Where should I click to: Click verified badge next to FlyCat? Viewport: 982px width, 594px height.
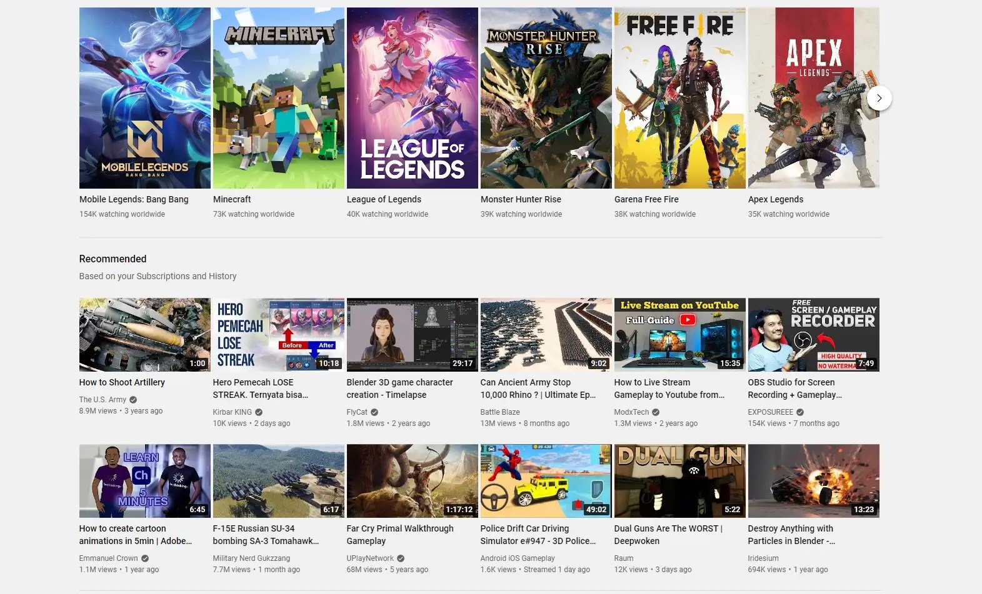tap(374, 412)
